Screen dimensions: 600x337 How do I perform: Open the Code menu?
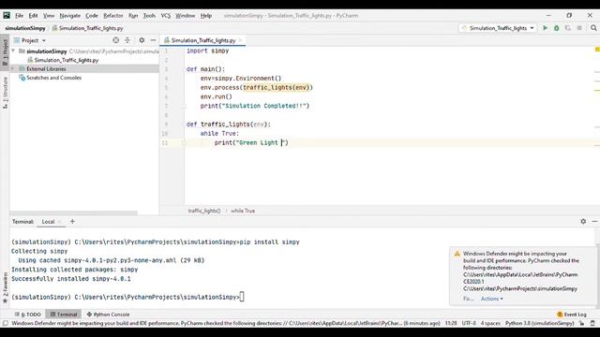coord(92,16)
